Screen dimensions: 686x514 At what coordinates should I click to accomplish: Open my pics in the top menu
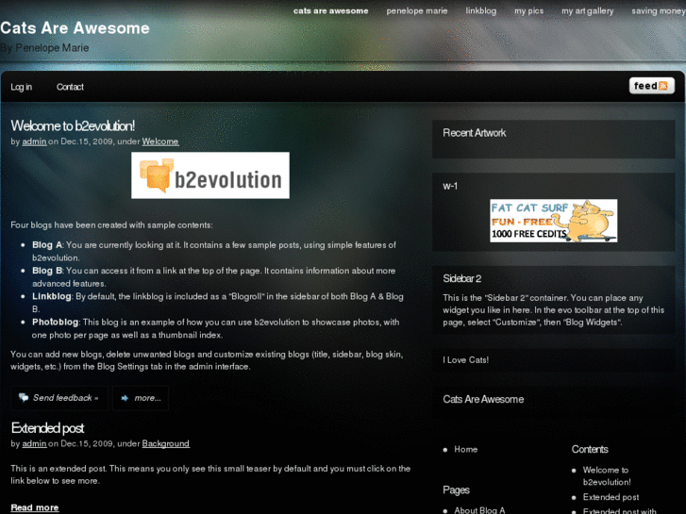[x=529, y=11]
